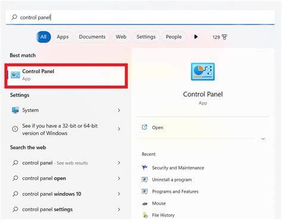Click the 'Control Panel' title in details pane

(203, 94)
